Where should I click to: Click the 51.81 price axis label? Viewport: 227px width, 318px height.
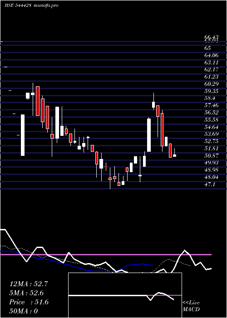212,149
